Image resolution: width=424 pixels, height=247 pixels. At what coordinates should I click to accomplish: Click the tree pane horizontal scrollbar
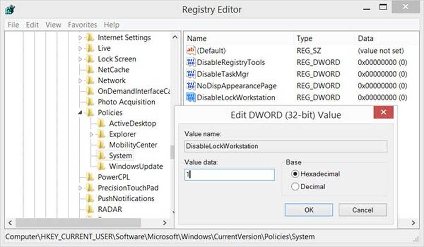(78, 223)
